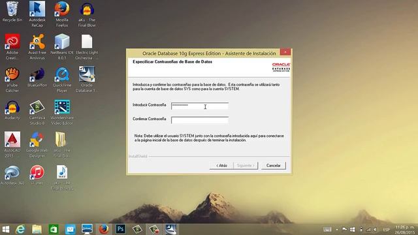The image size is (418, 235).
Task: Open Internet Explorer from the taskbar
Action: pos(20,229)
